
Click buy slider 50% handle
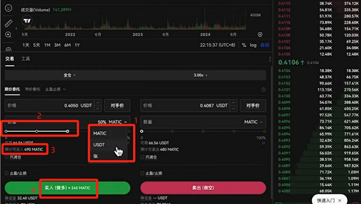[67, 131]
